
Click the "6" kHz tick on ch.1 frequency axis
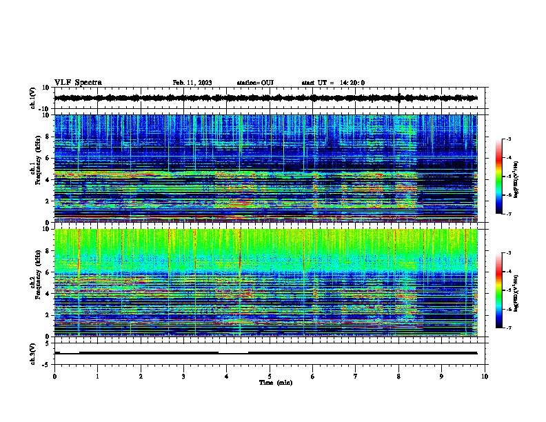tap(48, 158)
